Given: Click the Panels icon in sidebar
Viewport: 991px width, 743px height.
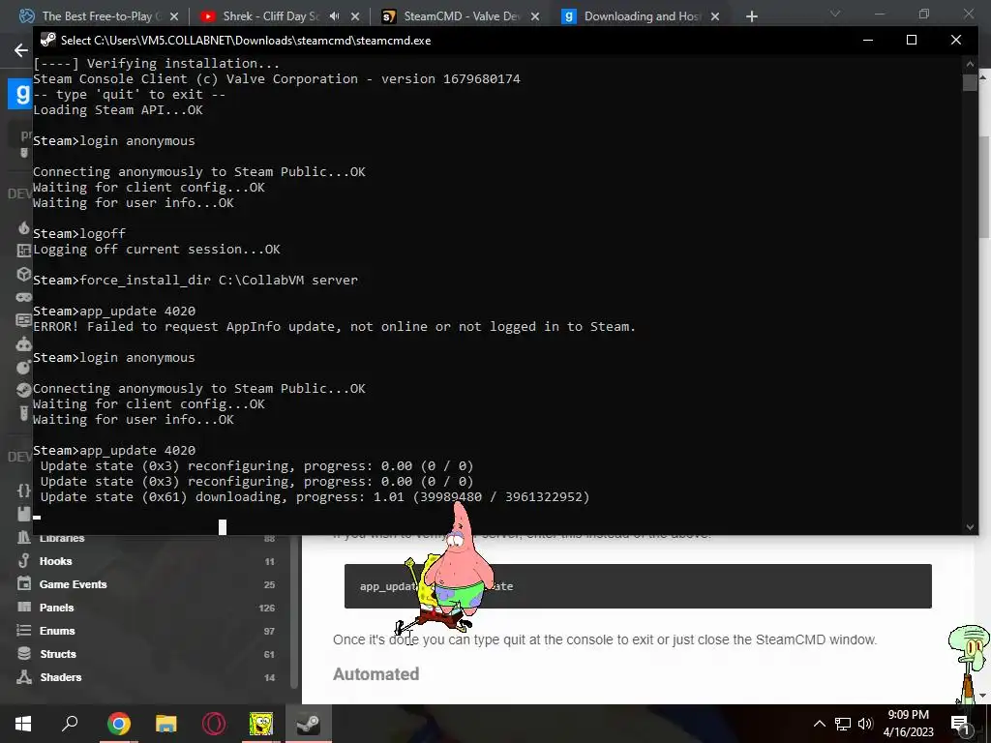Looking at the screenshot, I should (24, 608).
